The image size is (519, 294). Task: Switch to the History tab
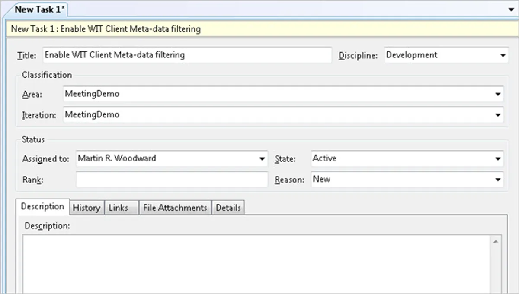point(86,208)
